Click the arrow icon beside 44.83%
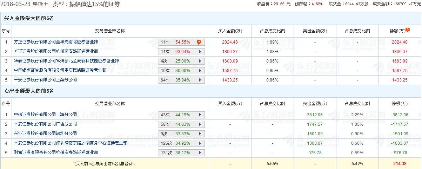 [x=200, y=124]
